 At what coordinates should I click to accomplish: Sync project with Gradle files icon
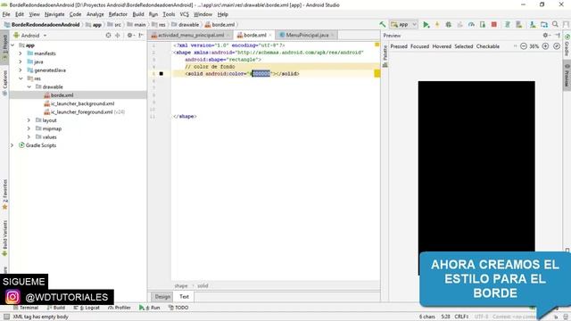508,24
